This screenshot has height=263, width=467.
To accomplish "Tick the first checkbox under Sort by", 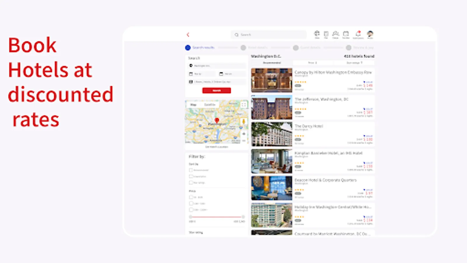I will (191, 170).
